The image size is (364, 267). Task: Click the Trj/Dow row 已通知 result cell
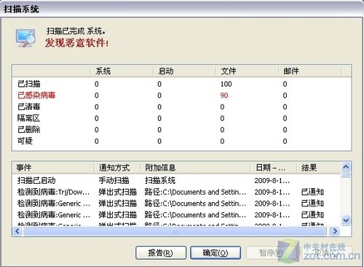click(x=312, y=192)
